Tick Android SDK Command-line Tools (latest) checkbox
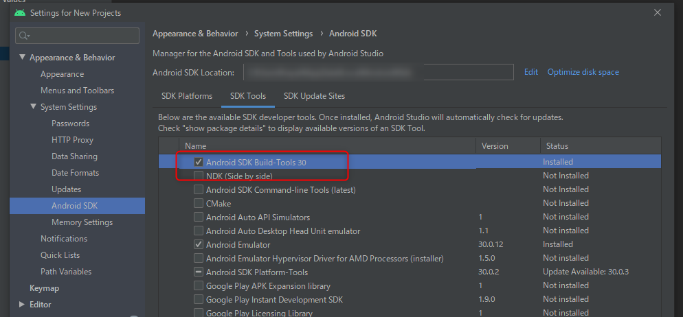 (199, 189)
